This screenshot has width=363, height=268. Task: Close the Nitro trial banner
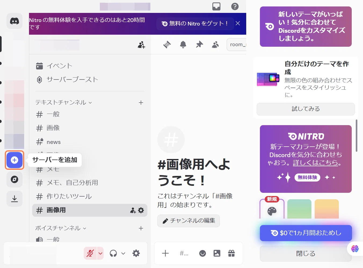point(238,23)
